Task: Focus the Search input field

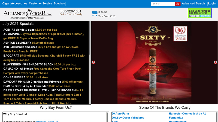Action: pos(163,4)
